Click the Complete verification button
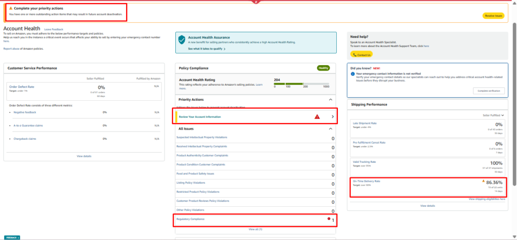 (x=489, y=91)
